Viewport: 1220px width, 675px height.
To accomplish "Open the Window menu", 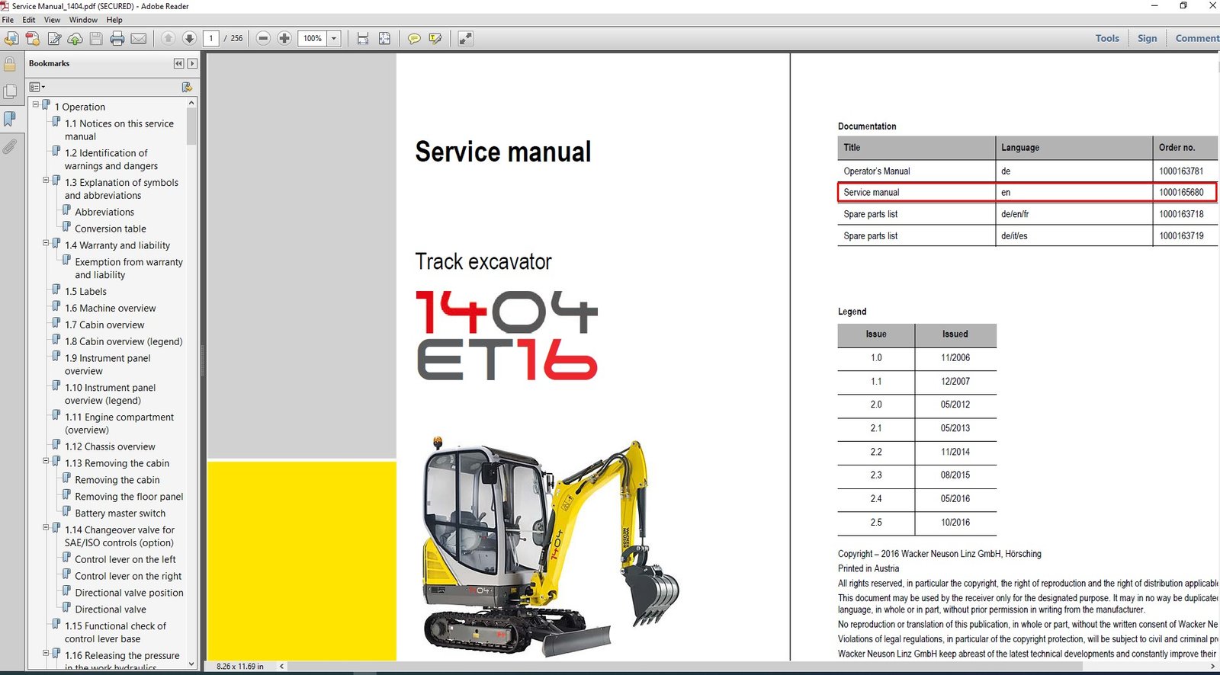I will pyautogui.click(x=83, y=20).
